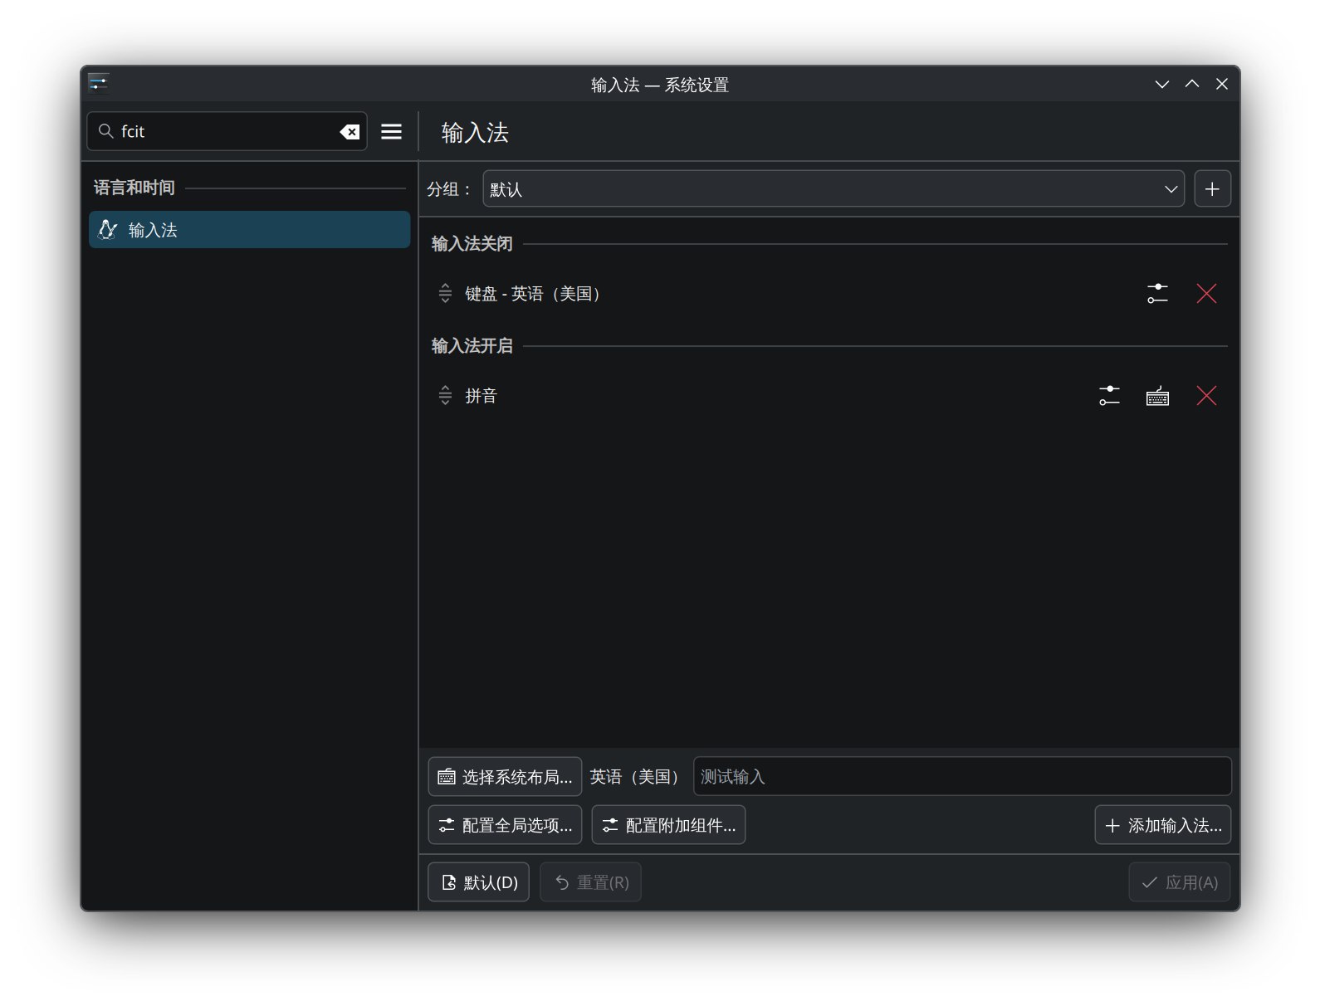Open Pinyin configuration settings
1320x1006 pixels.
click(1109, 396)
